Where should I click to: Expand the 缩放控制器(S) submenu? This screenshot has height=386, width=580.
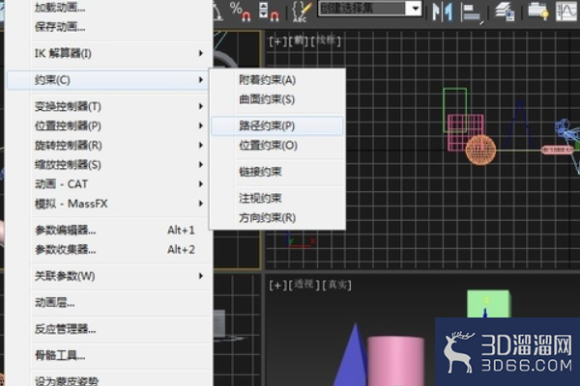(x=108, y=165)
